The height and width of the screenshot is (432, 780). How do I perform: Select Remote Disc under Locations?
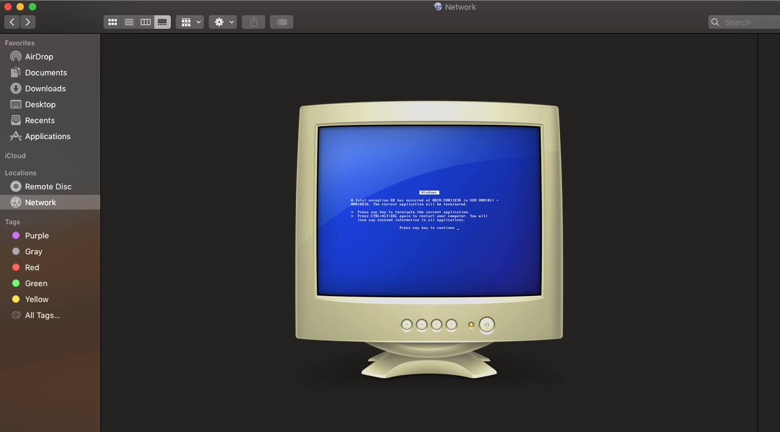50,186
